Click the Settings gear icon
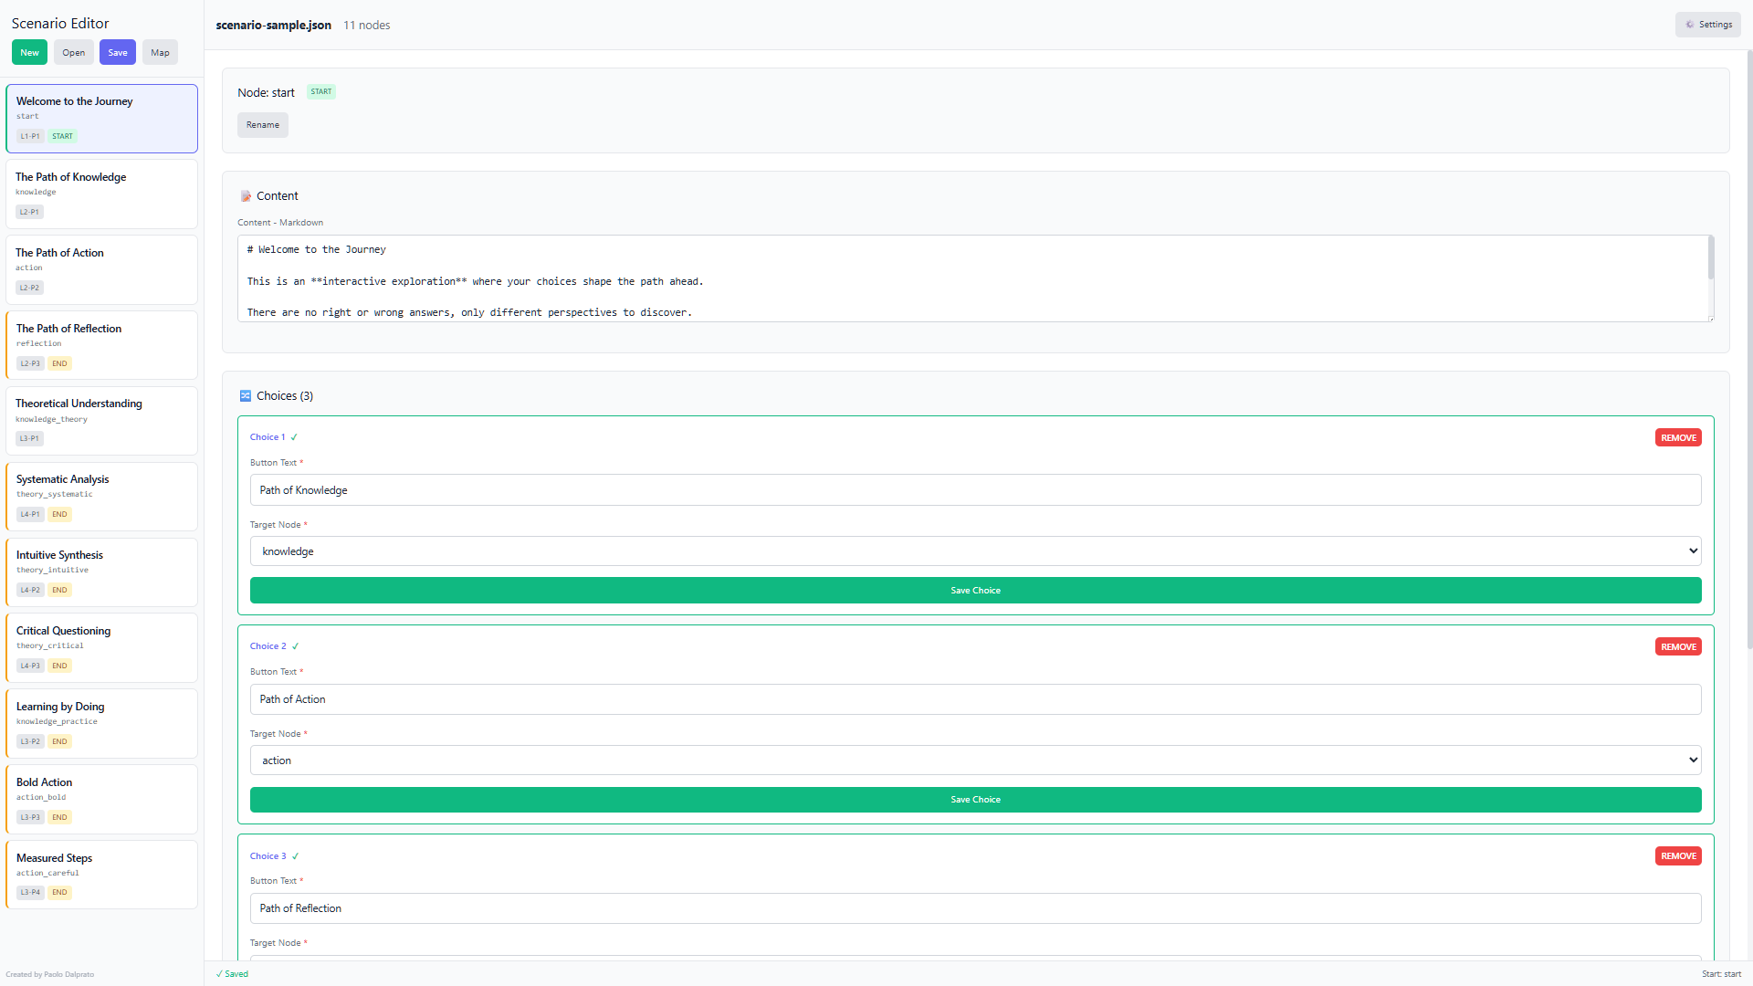 tap(1690, 25)
